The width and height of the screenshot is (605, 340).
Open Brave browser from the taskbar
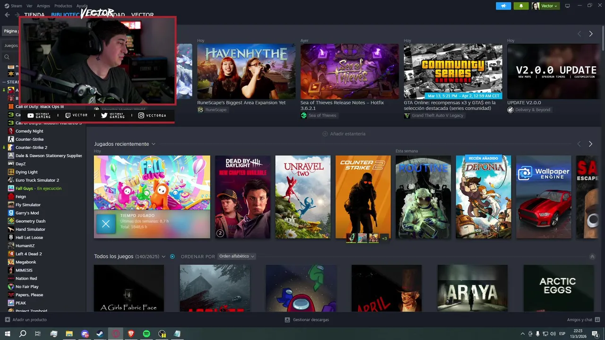131,333
